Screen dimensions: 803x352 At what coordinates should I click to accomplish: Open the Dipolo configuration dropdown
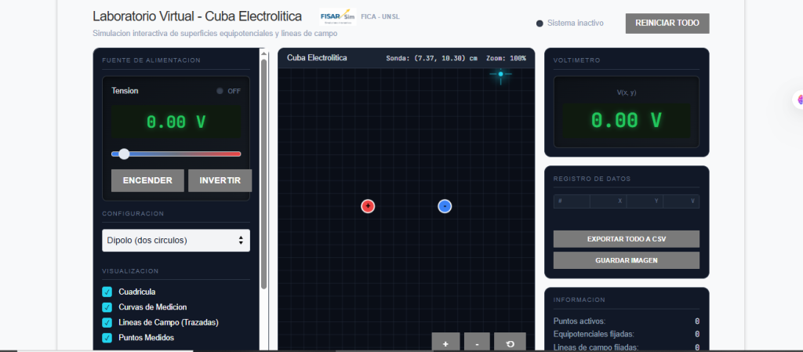(x=176, y=240)
